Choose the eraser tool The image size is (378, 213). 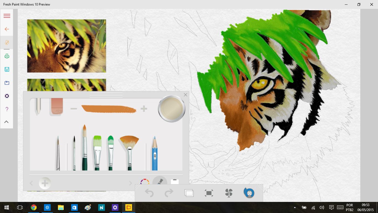pos(56,107)
